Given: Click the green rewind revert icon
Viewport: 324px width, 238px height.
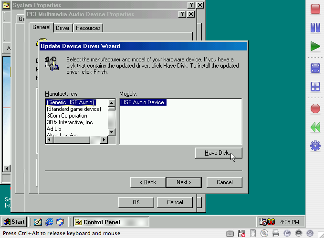Looking at the screenshot, I should click(315, 127).
